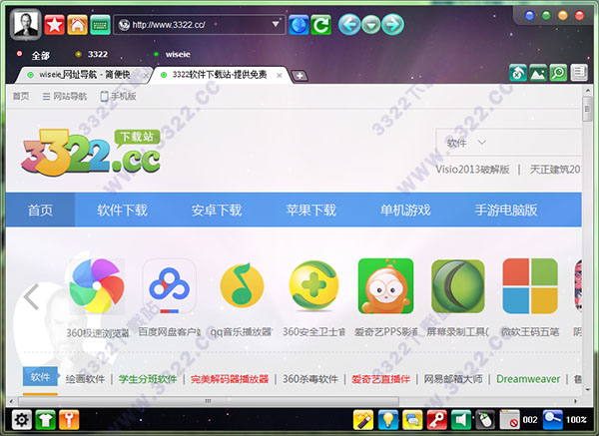Open favorites with the red star icon
The image size is (599, 436).
tap(54, 25)
